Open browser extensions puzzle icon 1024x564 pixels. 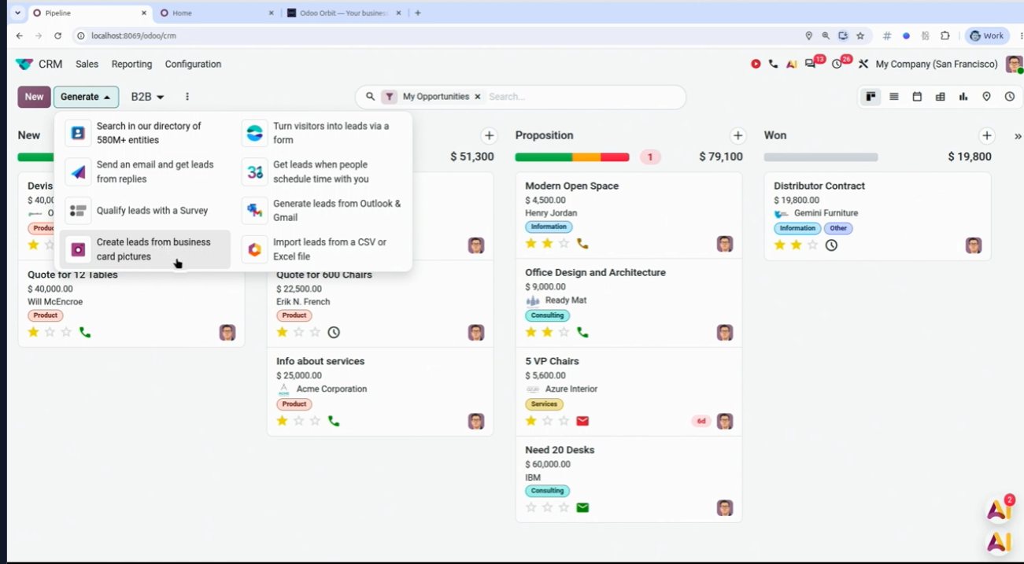[945, 35]
